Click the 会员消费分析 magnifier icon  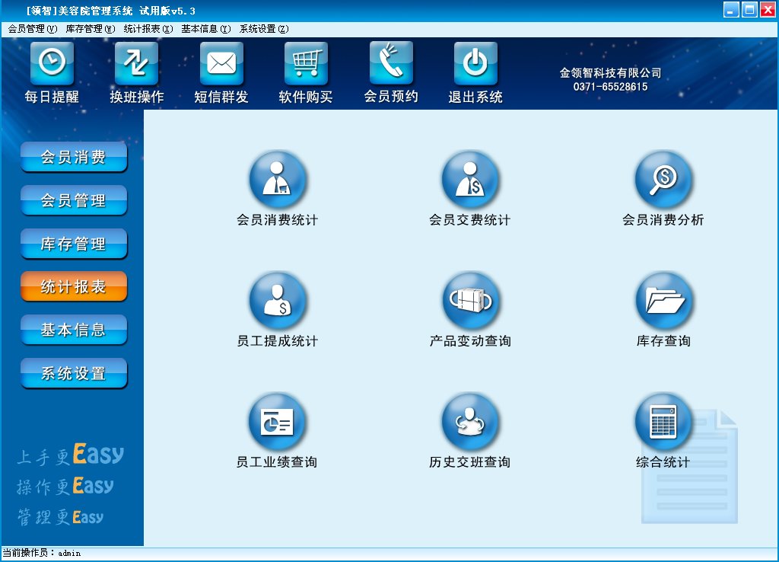pos(663,180)
